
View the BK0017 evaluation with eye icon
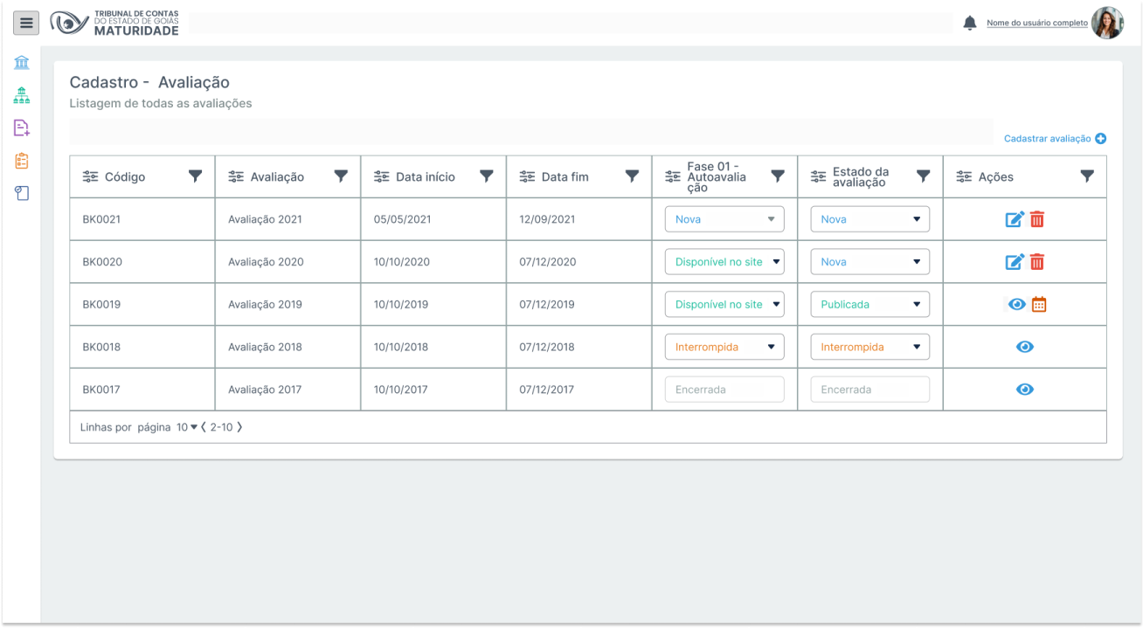(x=1025, y=390)
